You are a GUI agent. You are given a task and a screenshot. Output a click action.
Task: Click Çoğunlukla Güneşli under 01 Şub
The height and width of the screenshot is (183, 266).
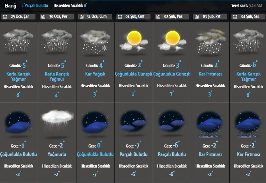pyautogui.click(x=134, y=74)
